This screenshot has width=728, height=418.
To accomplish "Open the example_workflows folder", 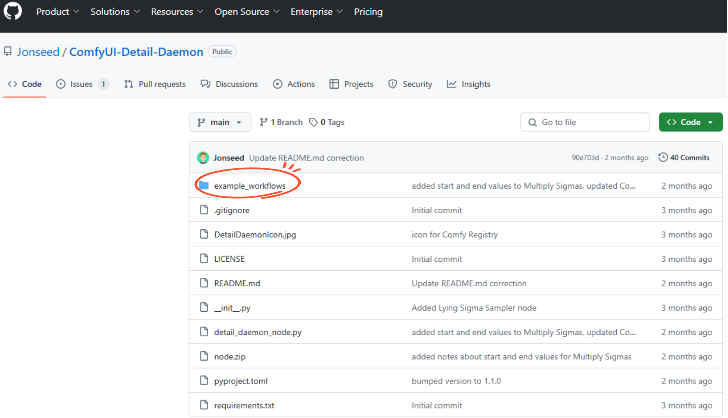I will coord(250,186).
